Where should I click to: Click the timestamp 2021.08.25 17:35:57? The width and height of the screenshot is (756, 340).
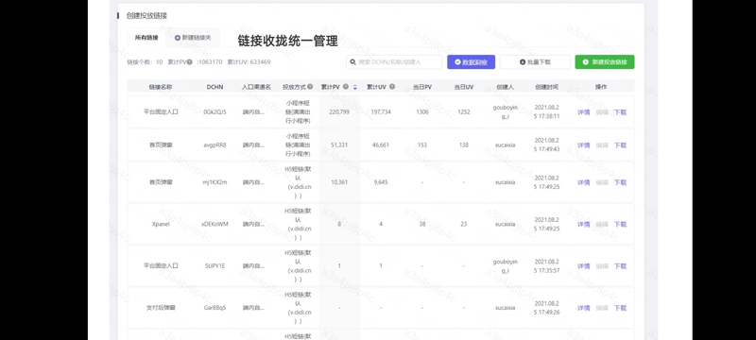[547, 266]
